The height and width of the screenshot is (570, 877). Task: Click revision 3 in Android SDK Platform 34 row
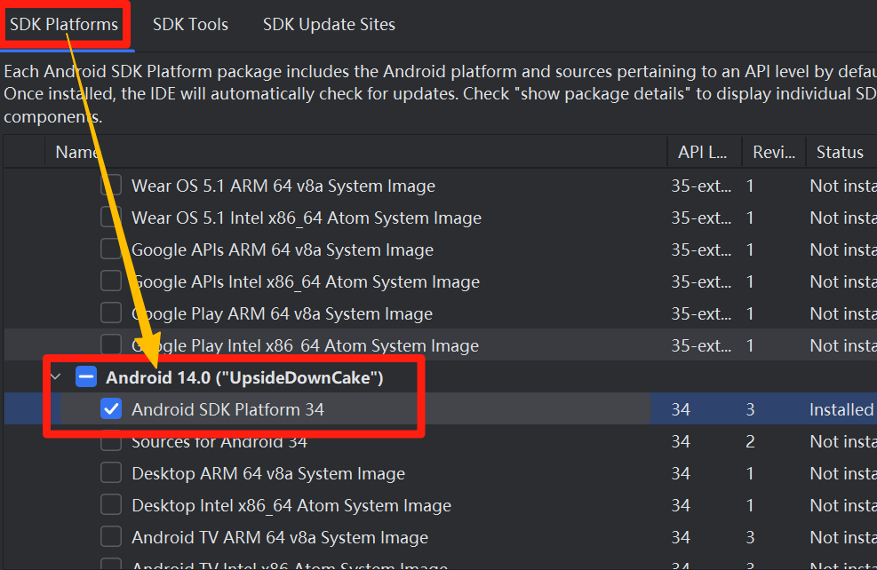(x=750, y=409)
